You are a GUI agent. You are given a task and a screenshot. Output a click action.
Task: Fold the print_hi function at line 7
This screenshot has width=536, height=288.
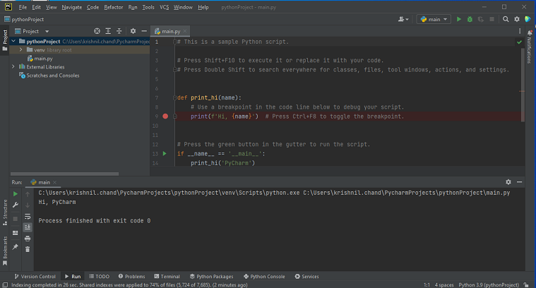[174, 97]
